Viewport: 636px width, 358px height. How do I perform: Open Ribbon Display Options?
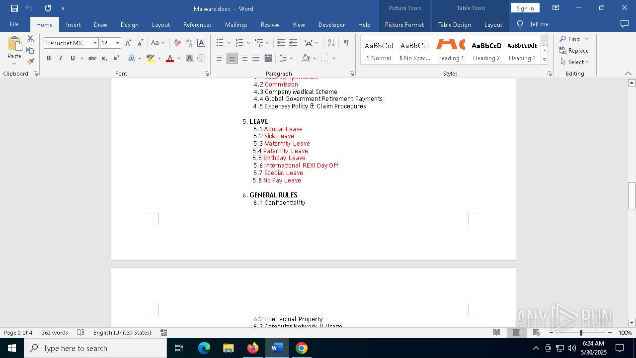tap(556, 8)
